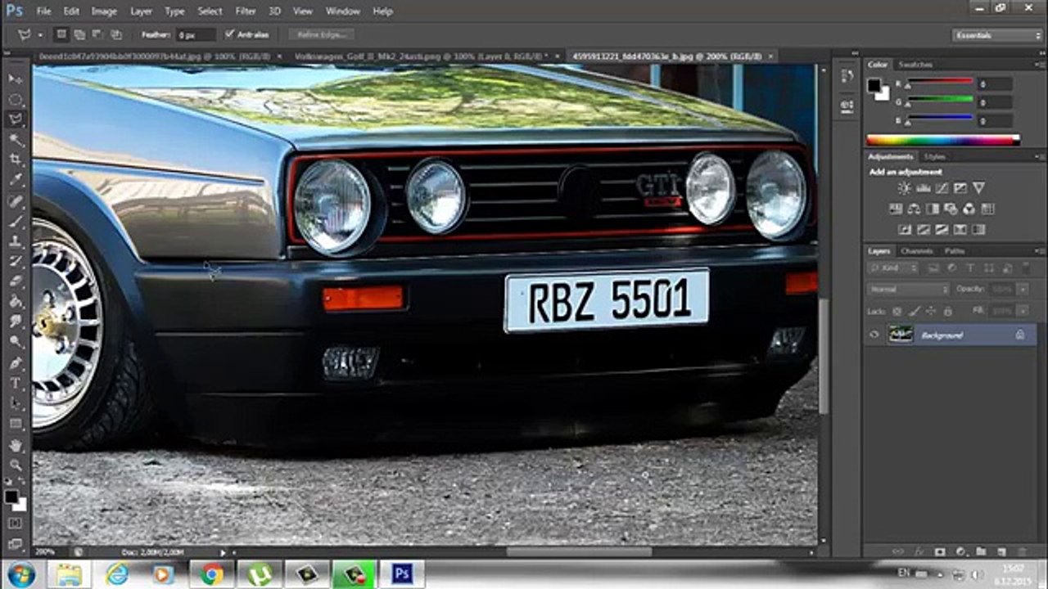The image size is (1048, 589).
Task: Click the red R channel slider
Action: (x=940, y=83)
